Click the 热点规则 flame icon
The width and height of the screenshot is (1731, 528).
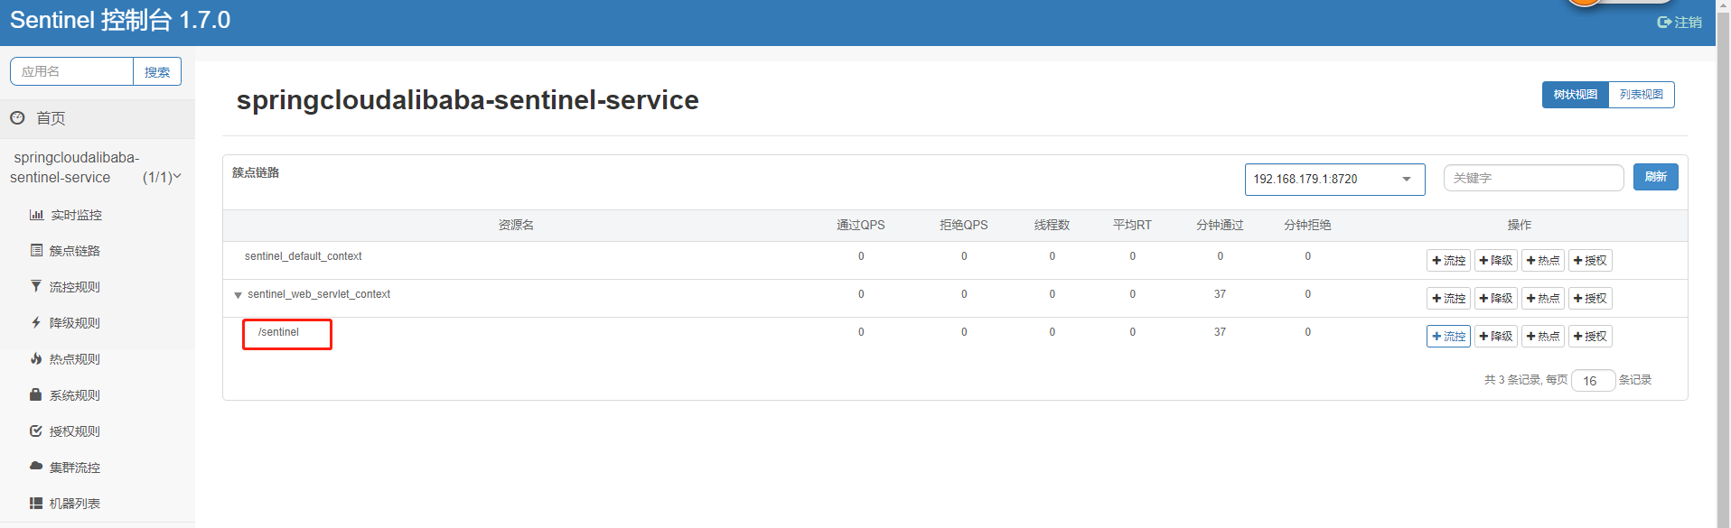pyautogui.click(x=36, y=358)
